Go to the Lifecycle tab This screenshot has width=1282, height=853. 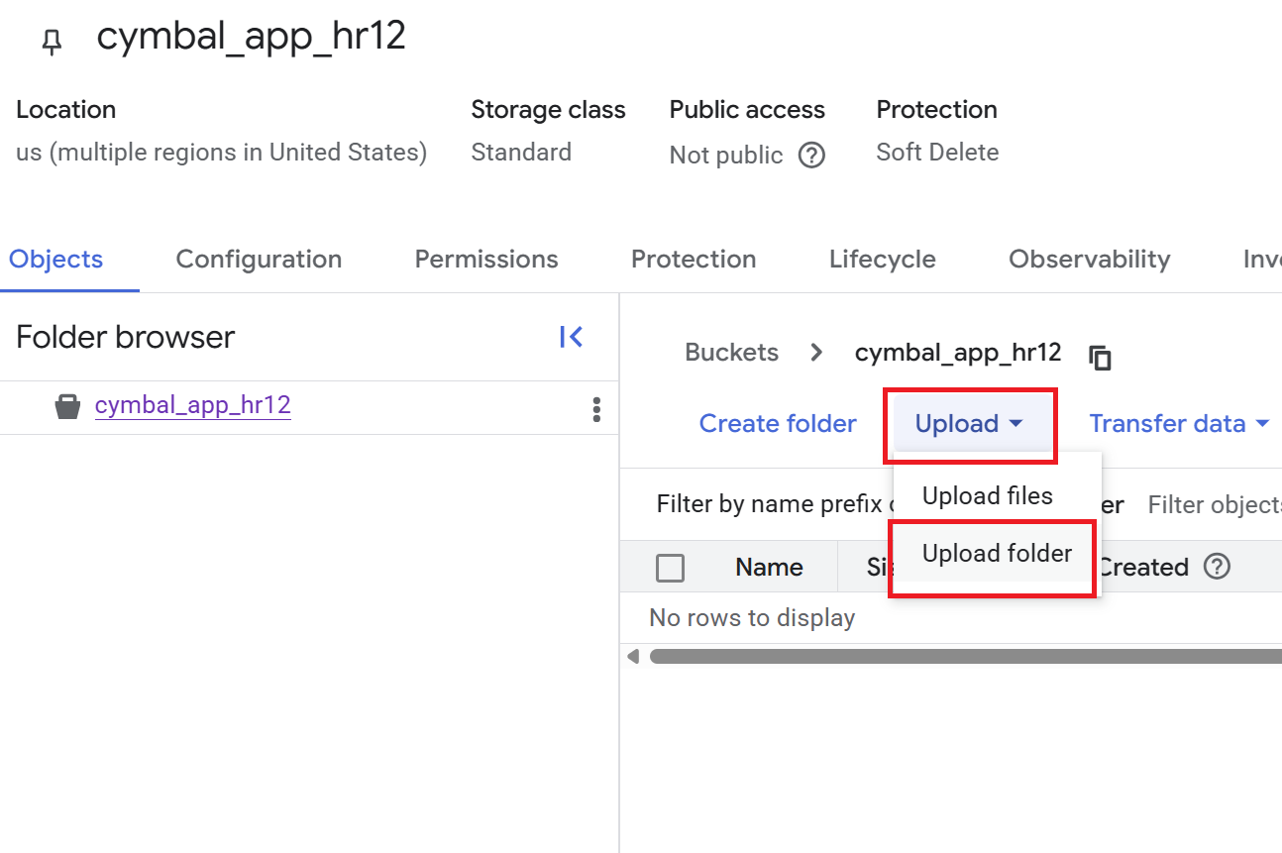882,260
